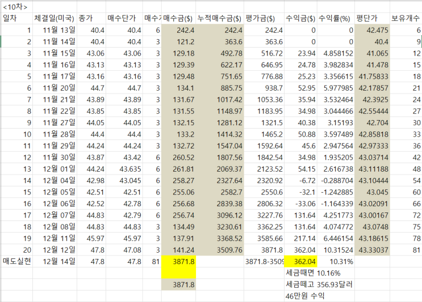Select holdings count cell 42
The image size is (422, 302).
[x=406, y=158]
